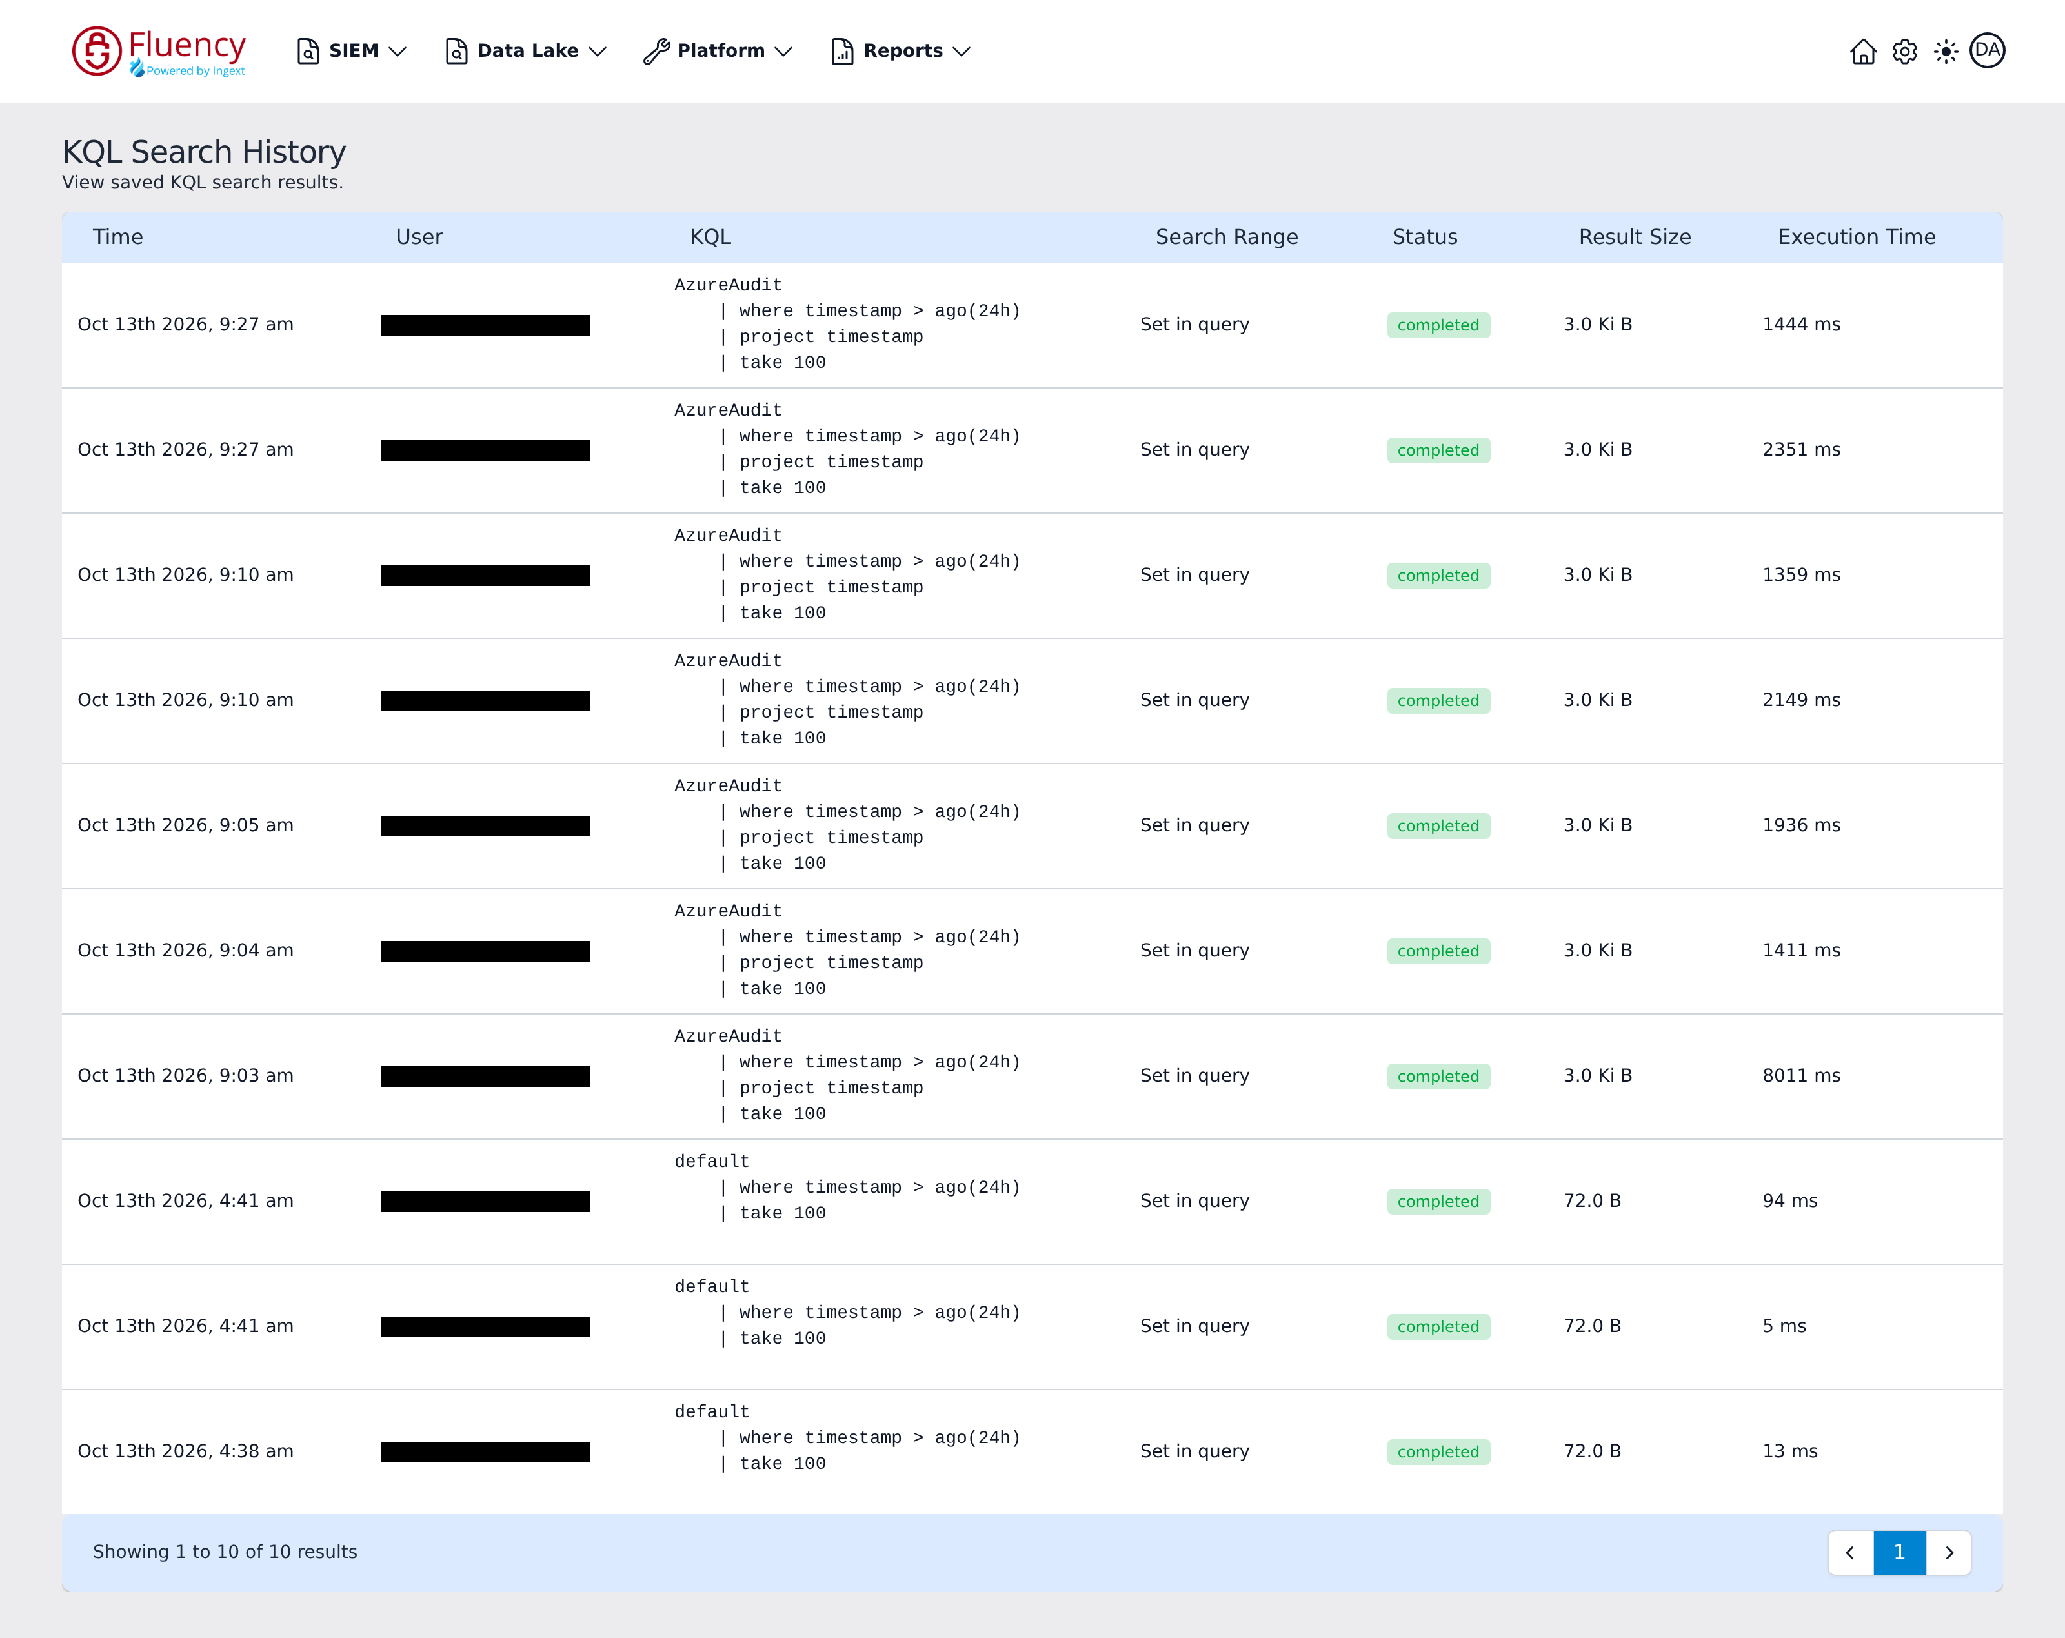
Task: Click the completed badge in 1359 ms row
Action: 1438,576
